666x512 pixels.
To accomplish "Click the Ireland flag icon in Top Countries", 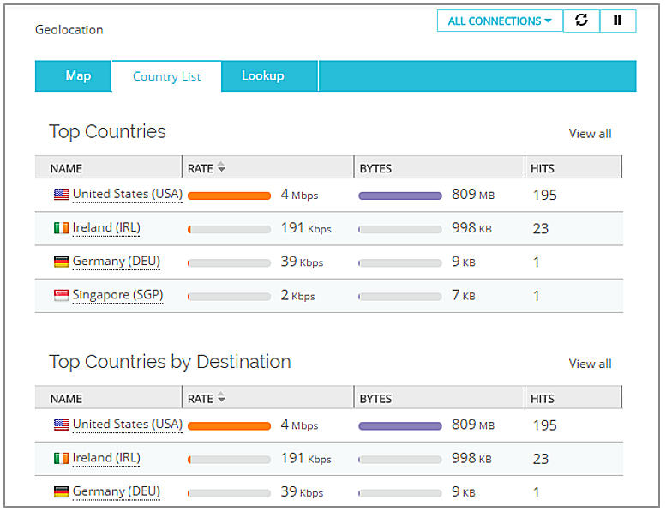I will point(61,228).
